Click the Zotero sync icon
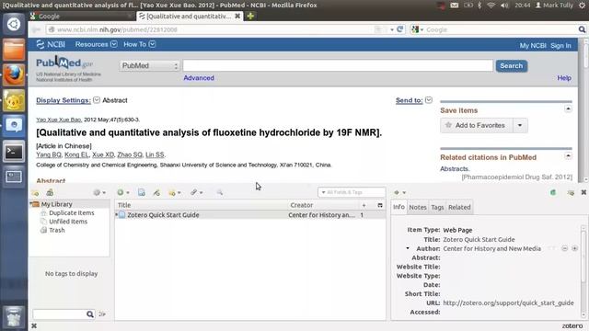This screenshot has height=331, width=589. 553,192
